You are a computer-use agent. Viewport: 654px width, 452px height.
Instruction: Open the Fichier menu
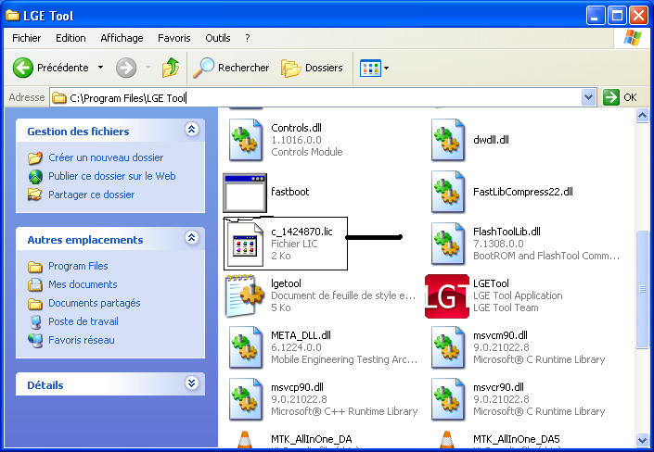[x=27, y=38]
